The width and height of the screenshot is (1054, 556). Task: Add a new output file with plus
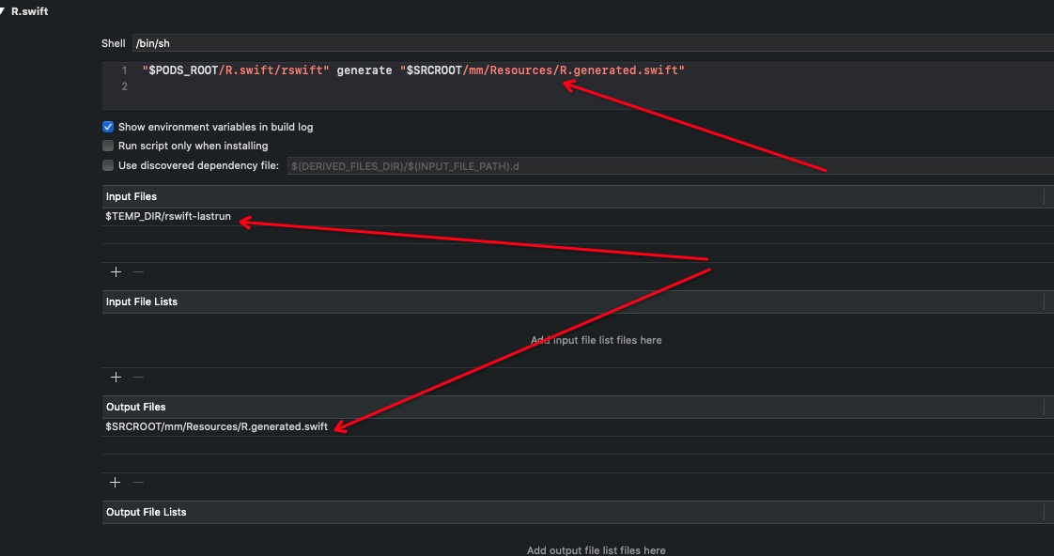[116, 482]
